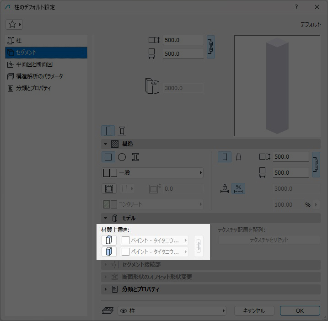The width and height of the screenshot is (328, 321).
Task: Toggle the side surface material override button
Action: 109,251
